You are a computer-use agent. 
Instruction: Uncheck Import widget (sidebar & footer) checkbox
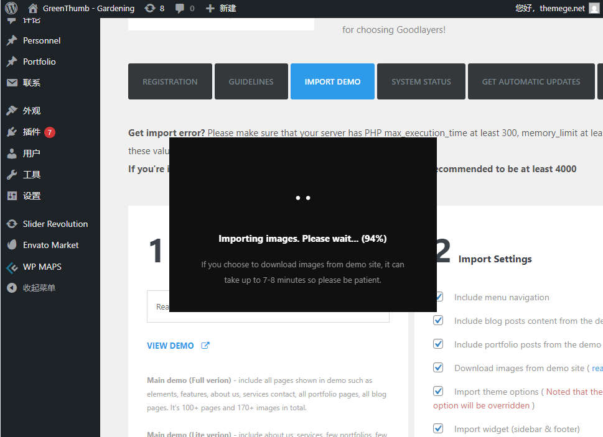[438, 428]
